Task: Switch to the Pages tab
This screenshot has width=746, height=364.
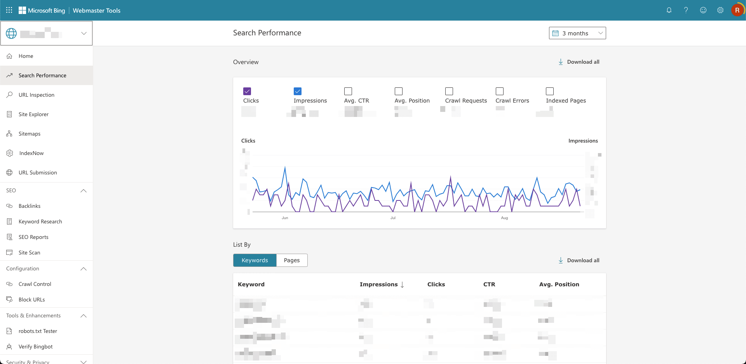Action: [291, 260]
